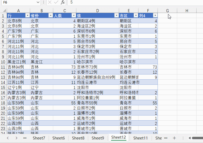
Task: Select column D header
Action: 98,11
